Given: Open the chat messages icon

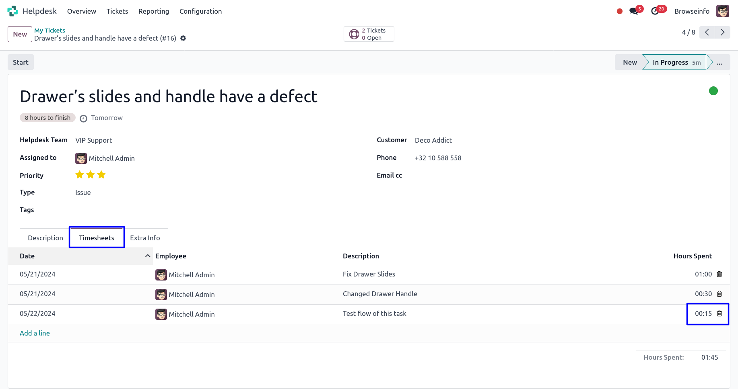Looking at the screenshot, I should (x=634, y=11).
